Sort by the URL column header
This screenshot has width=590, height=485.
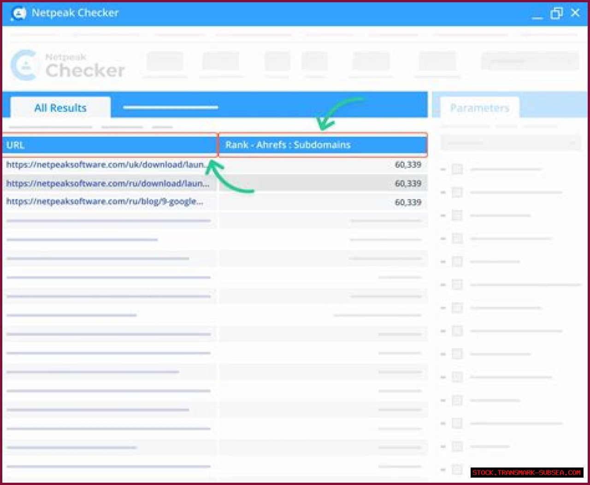click(x=110, y=145)
